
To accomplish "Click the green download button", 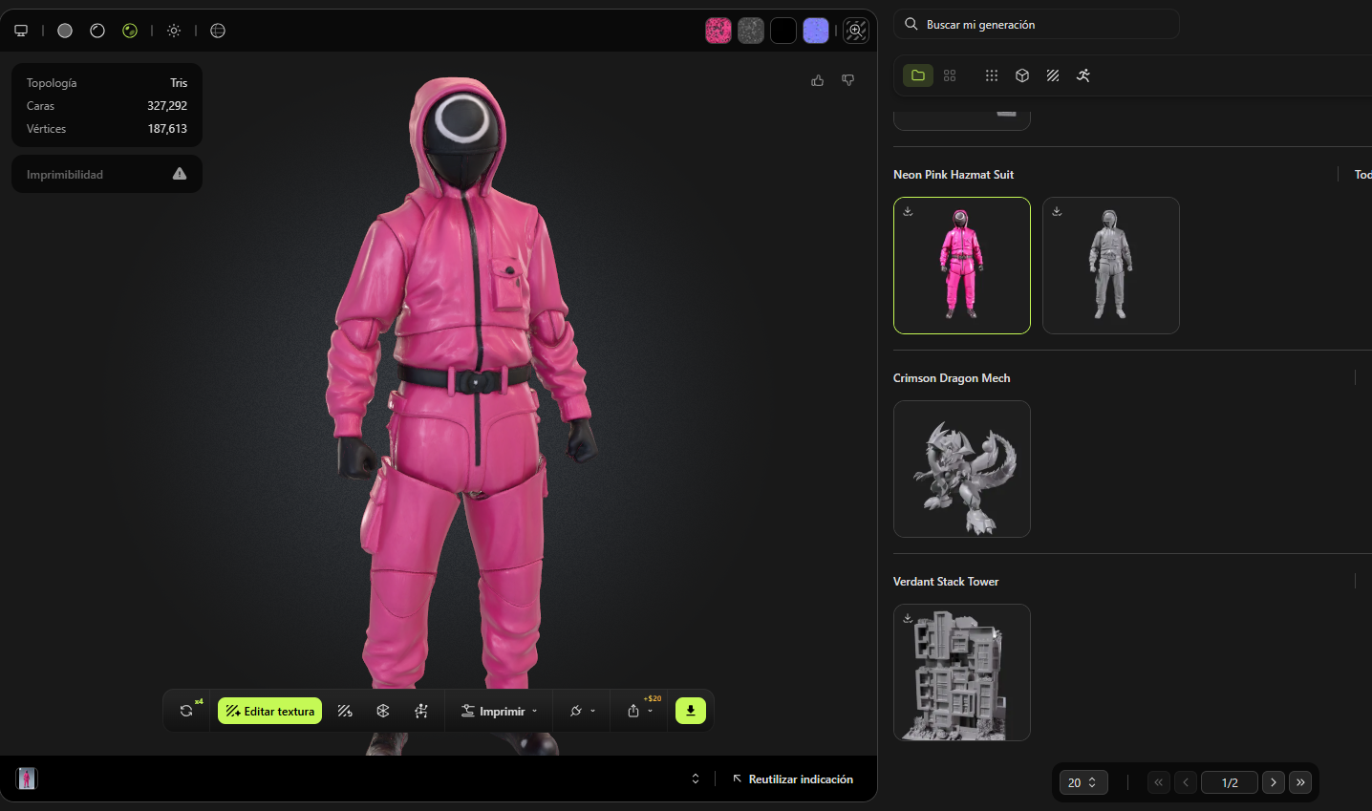I will point(691,711).
